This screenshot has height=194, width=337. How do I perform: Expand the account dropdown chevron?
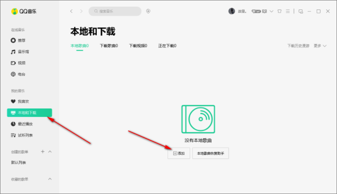coord(271,11)
